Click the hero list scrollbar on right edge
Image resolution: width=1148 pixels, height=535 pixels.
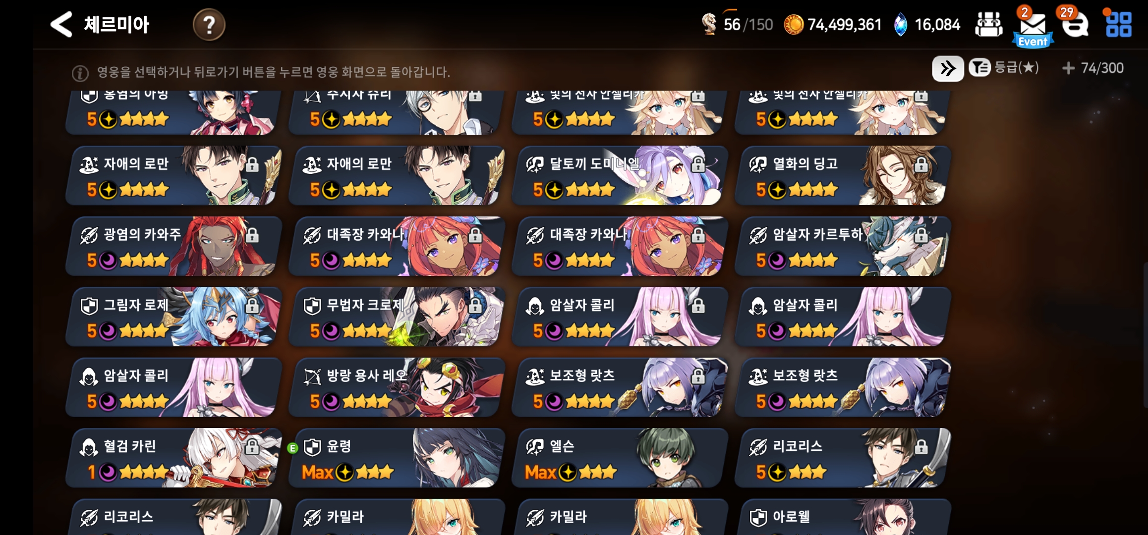1145,336
